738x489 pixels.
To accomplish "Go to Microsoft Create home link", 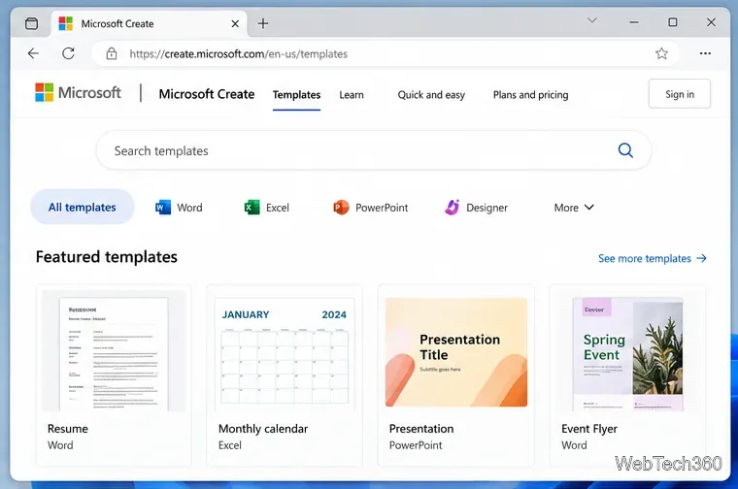I will (x=207, y=94).
